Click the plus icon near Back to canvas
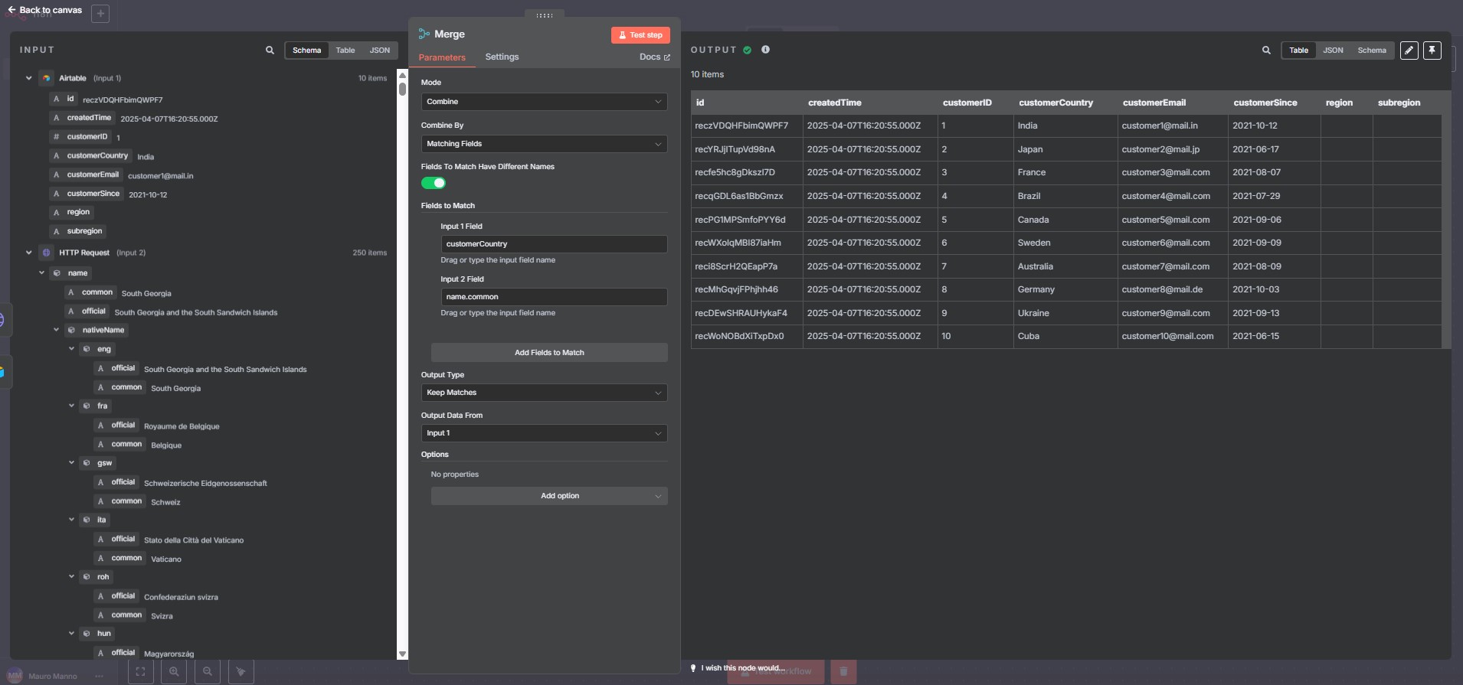 [100, 14]
